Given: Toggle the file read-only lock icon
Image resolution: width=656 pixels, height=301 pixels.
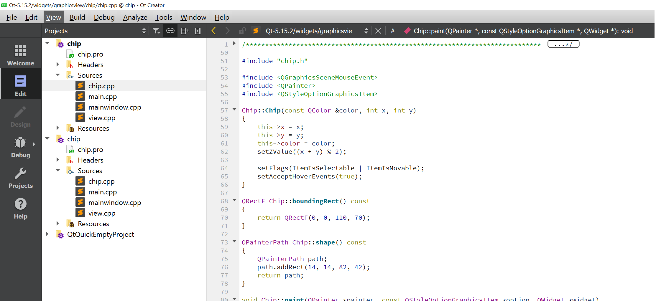Looking at the screenshot, I should [242, 31].
